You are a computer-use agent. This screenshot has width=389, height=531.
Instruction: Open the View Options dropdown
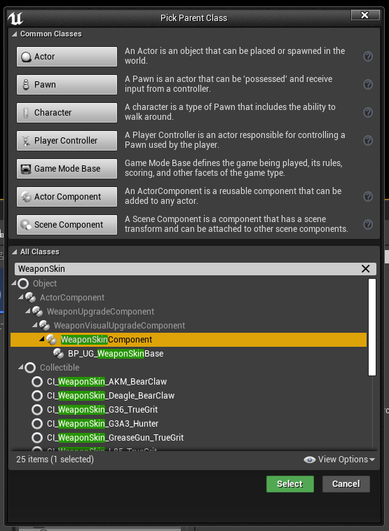tap(339, 460)
